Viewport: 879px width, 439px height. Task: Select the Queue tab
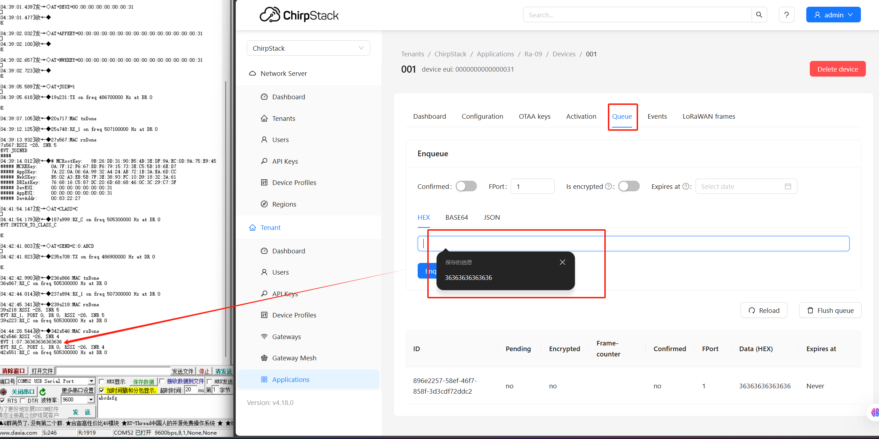pyautogui.click(x=622, y=116)
